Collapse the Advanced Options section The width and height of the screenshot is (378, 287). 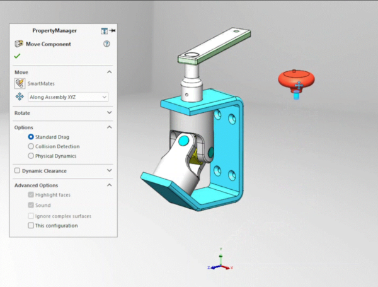point(110,185)
